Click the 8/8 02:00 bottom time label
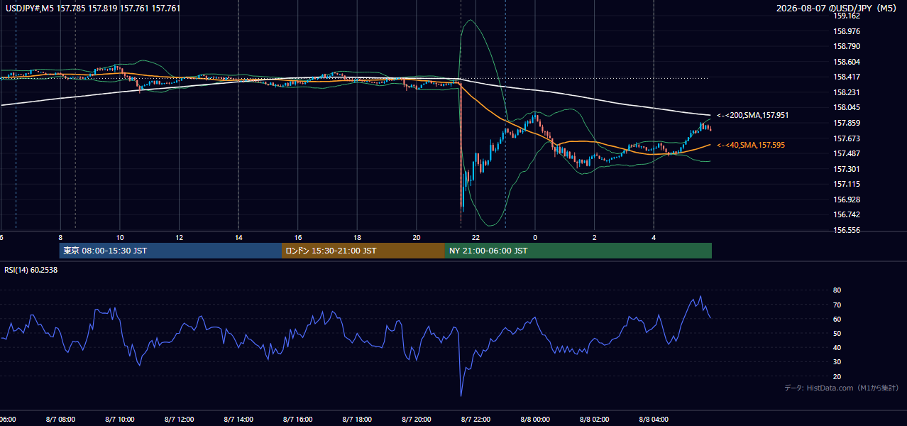The image size is (907, 426). tap(594, 420)
